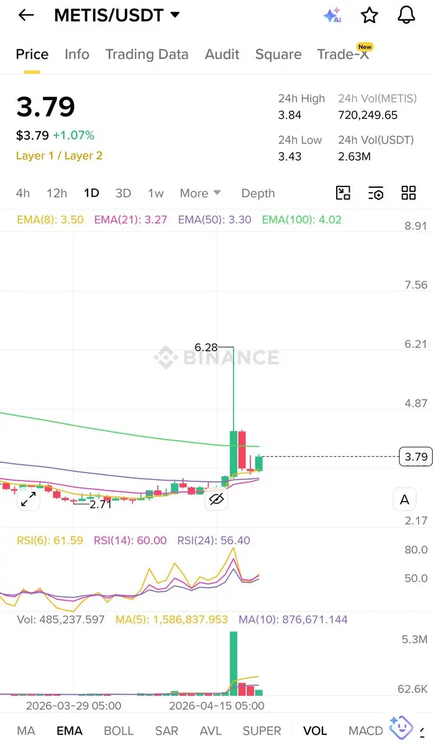
Task: Tap the RSI(24): 56.40 legend
Action: click(214, 540)
